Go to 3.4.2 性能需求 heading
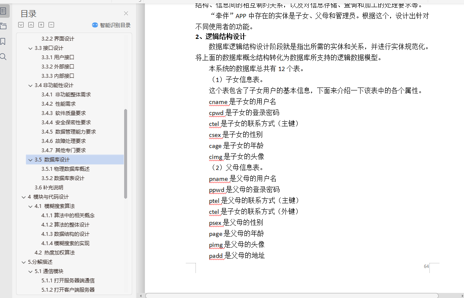Screen dimensions: 464x298 (x=59, y=104)
